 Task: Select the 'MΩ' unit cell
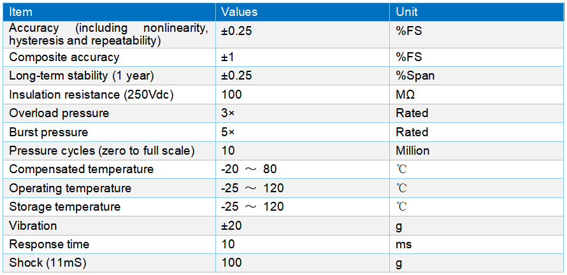tap(405, 95)
